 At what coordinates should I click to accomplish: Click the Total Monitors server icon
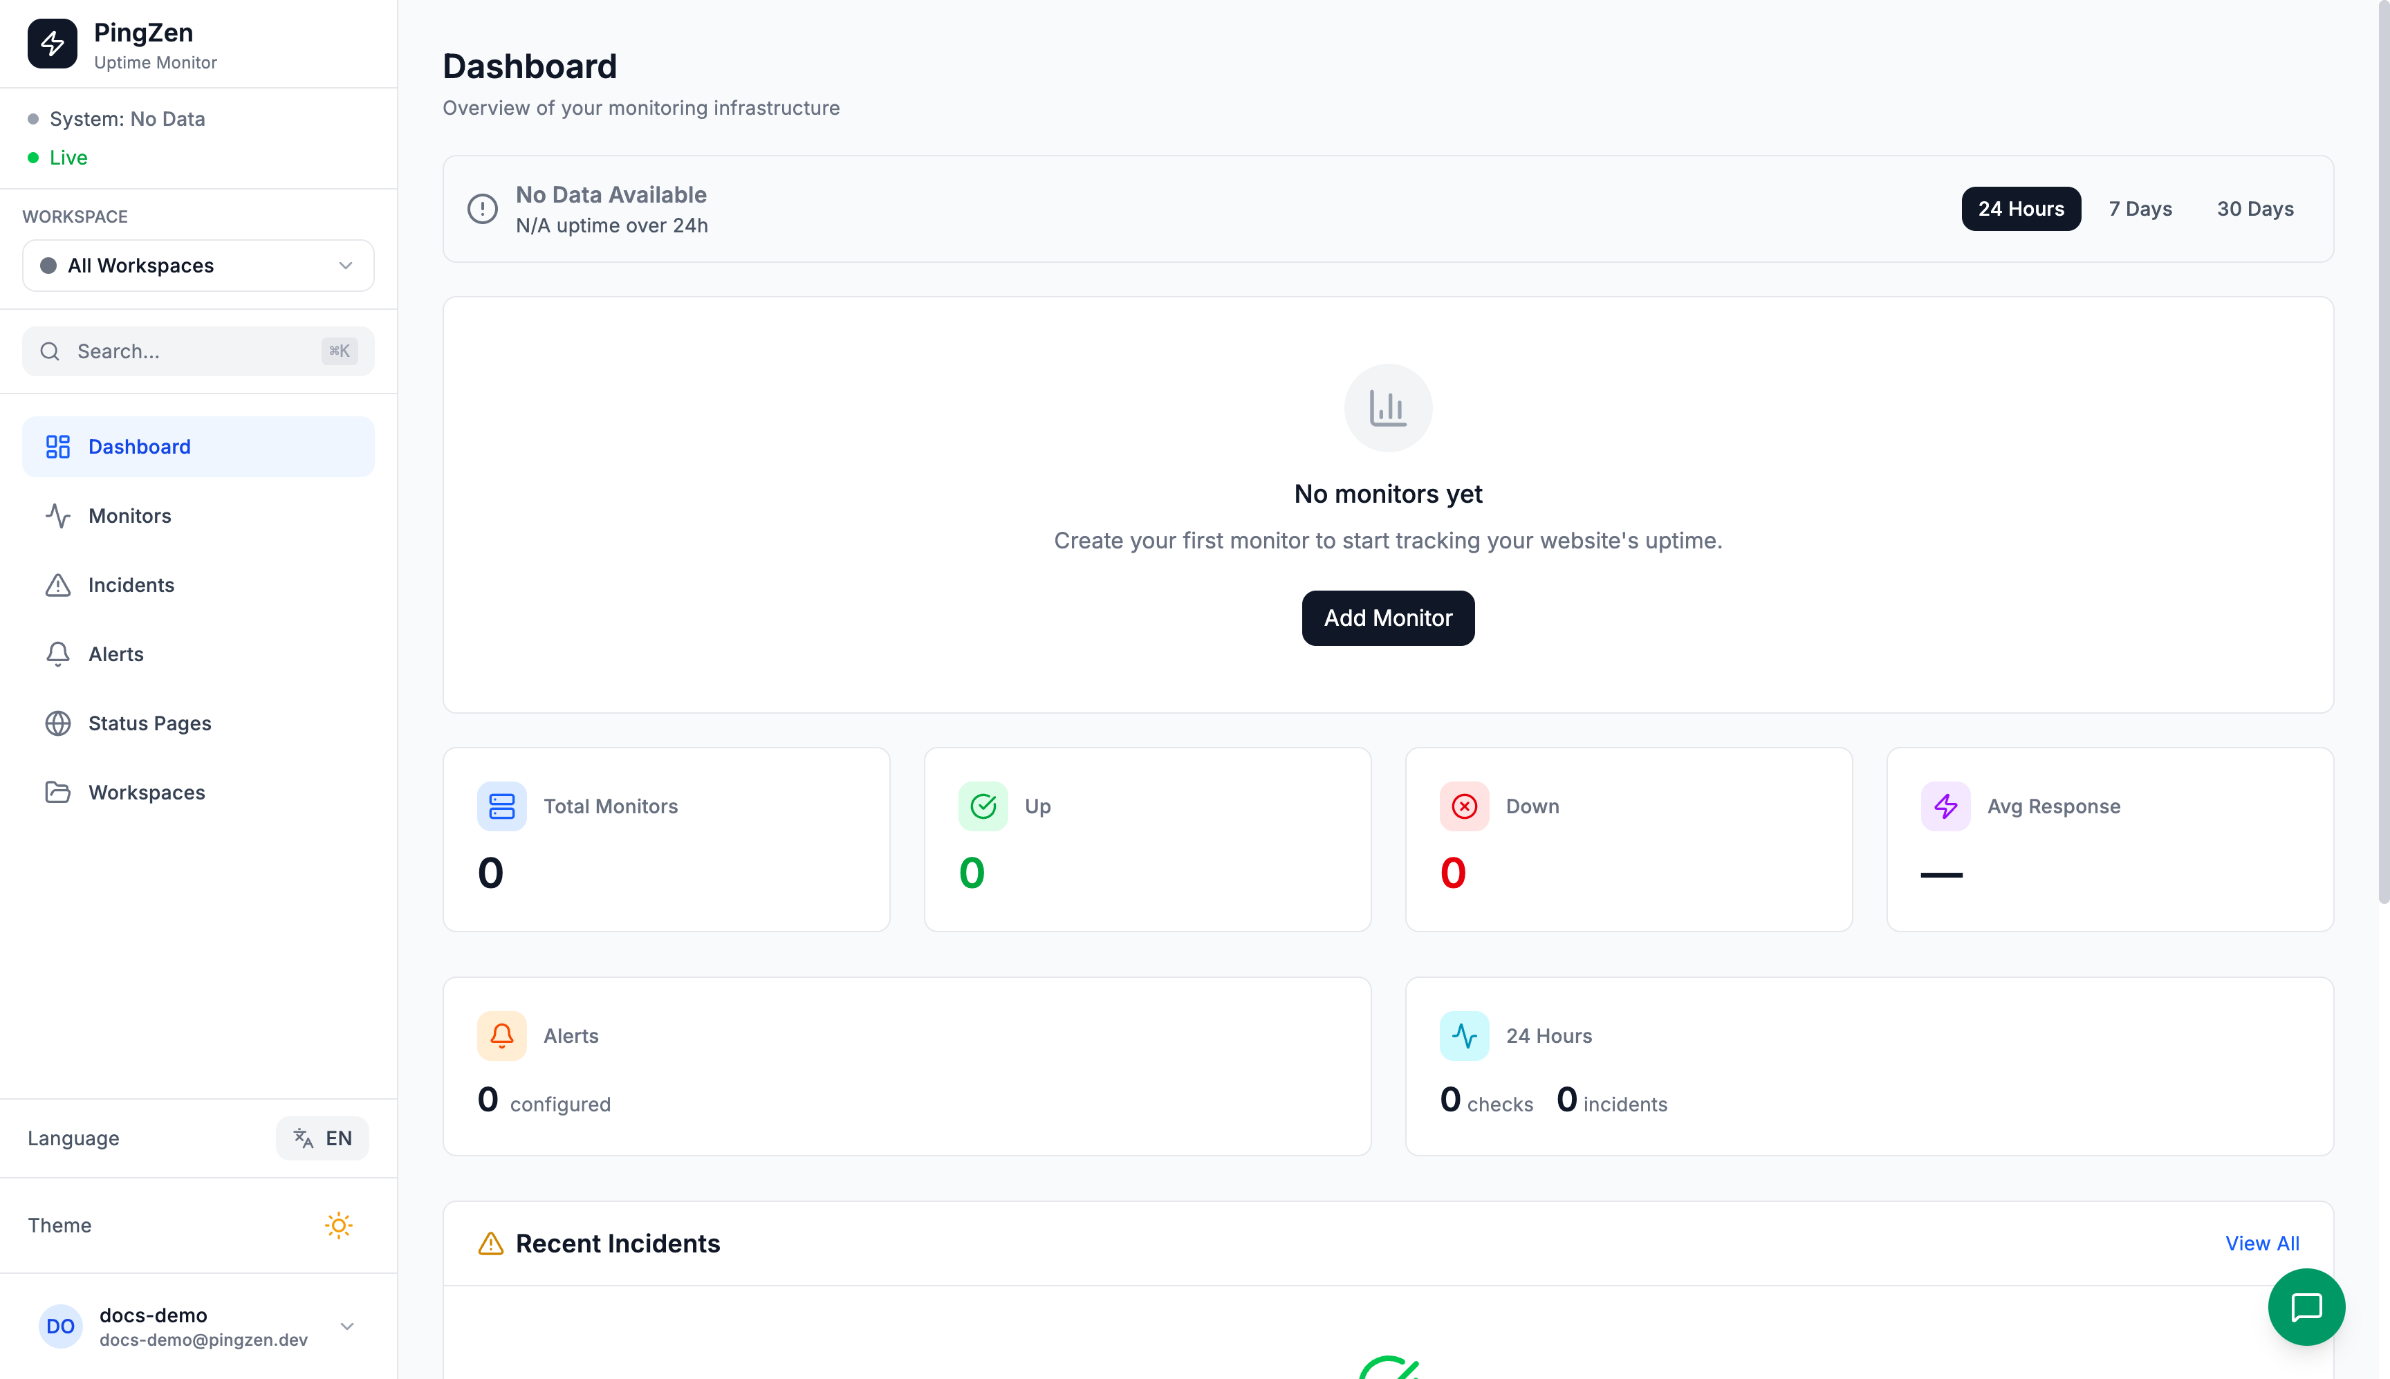(502, 806)
